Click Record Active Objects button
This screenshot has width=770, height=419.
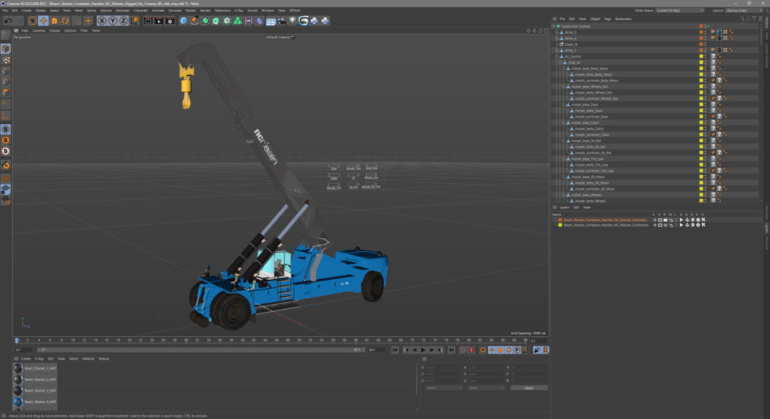pyautogui.click(x=463, y=350)
